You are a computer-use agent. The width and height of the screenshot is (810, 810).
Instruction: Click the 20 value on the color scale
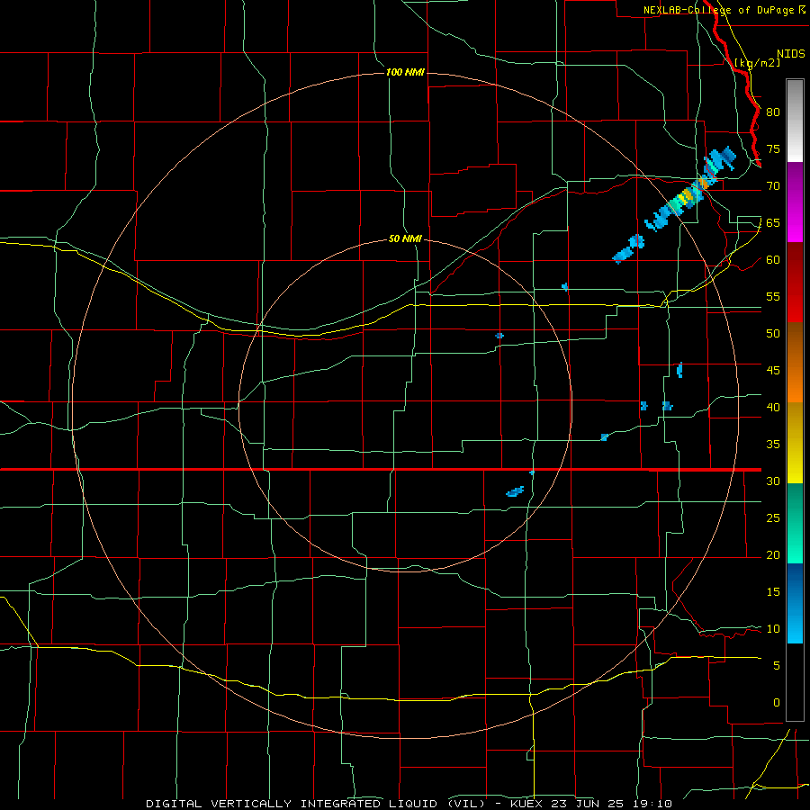click(773, 554)
